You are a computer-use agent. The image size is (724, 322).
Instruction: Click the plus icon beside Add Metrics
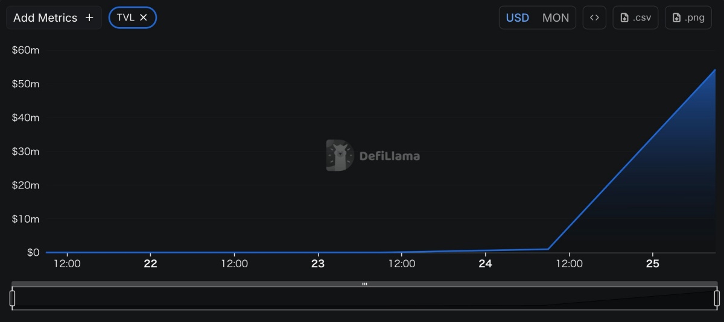pyautogui.click(x=89, y=17)
